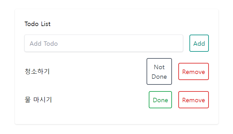Toggle the Not Done button for 청소하기
Image resolution: width=233 pixels, height=134 pixels.
(x=159, y=71)
